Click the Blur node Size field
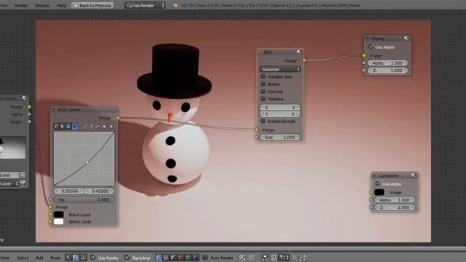 pos(280,137)
